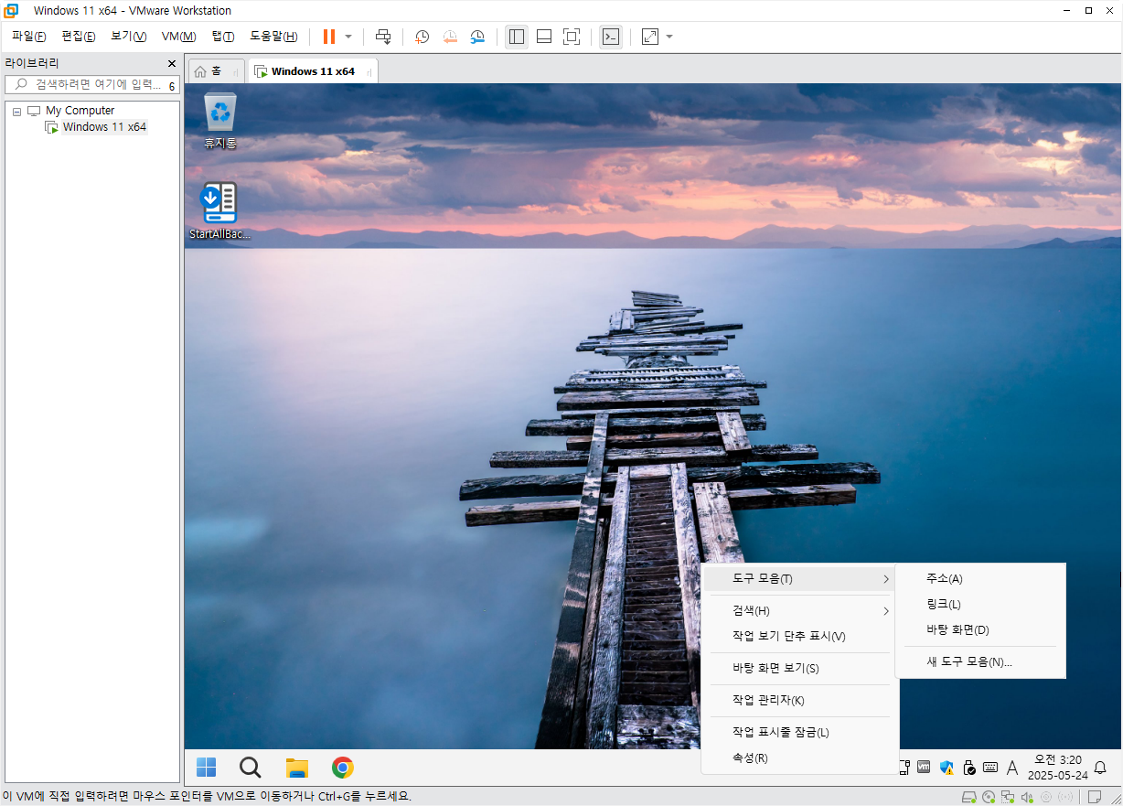Choose 작업 표시줄 잠금(L)
This screenshot has height=806, width=1123.
pyautogui.click(x=800, y=732)
